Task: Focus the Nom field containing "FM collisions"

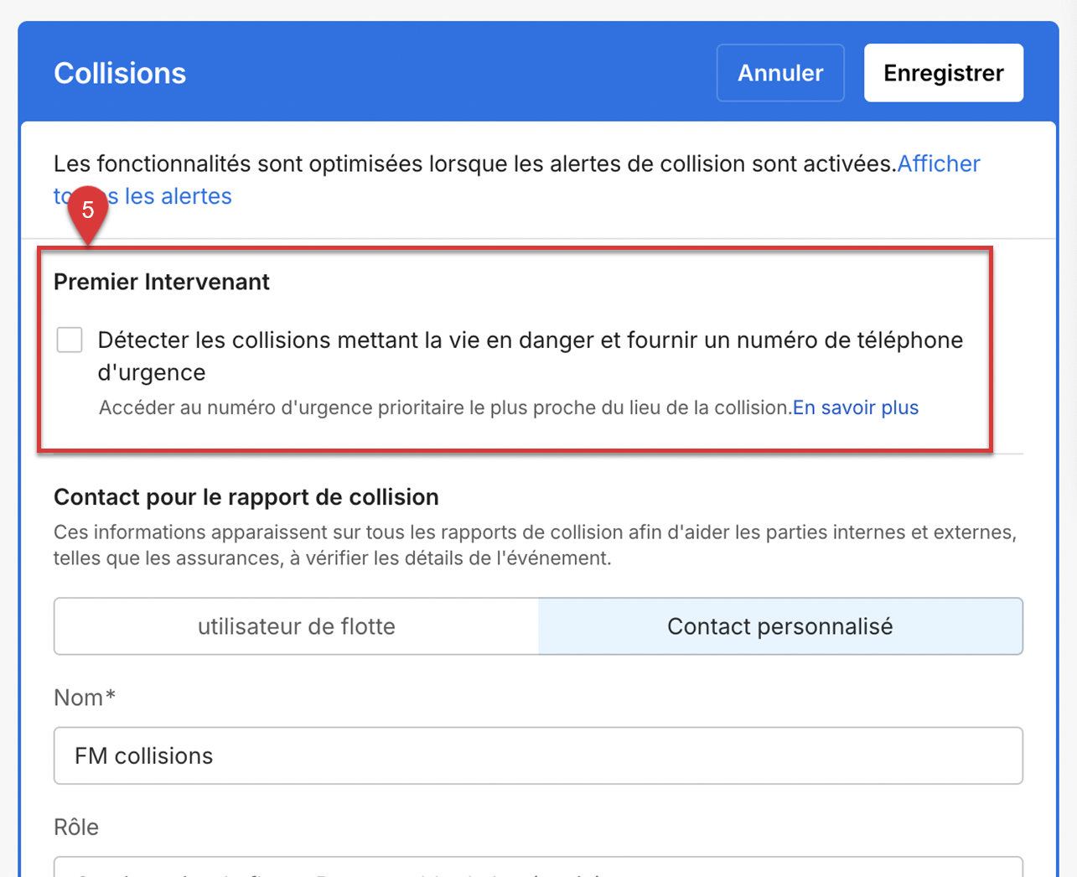Action: [538, 756]
